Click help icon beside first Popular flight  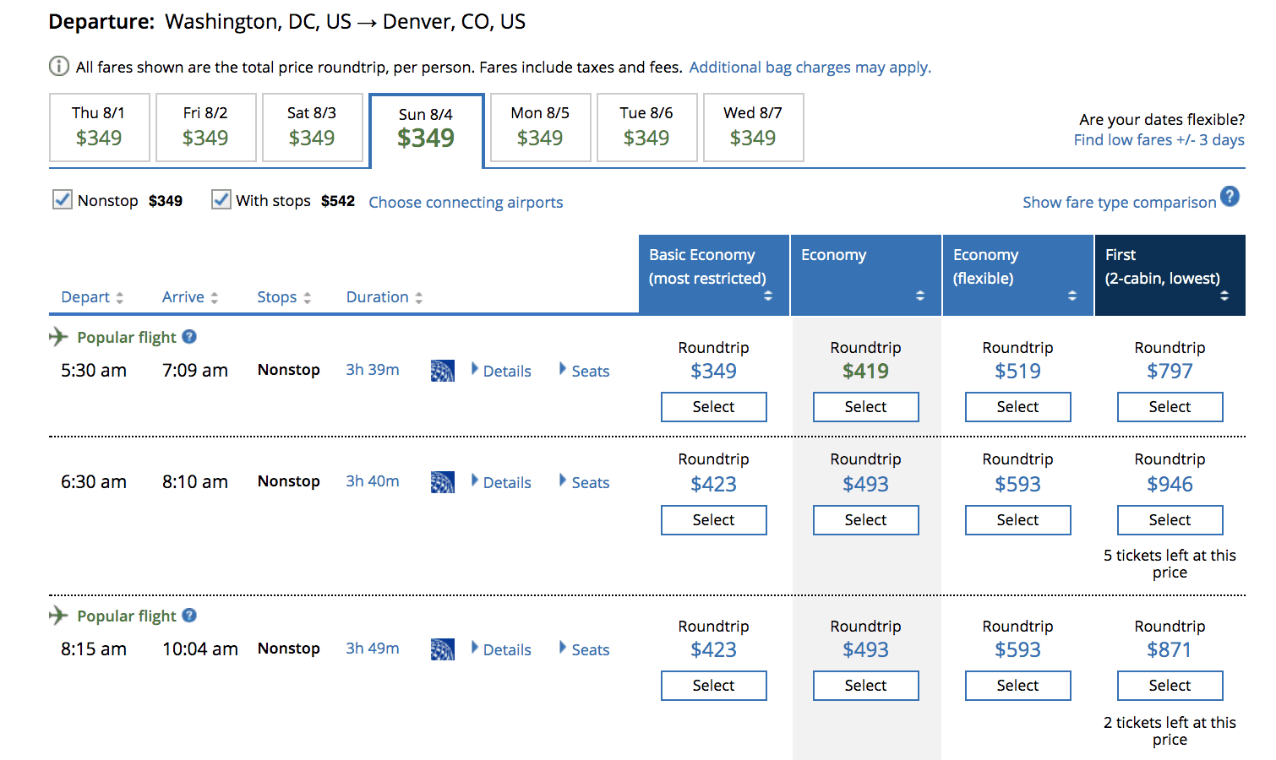point(189,337)
